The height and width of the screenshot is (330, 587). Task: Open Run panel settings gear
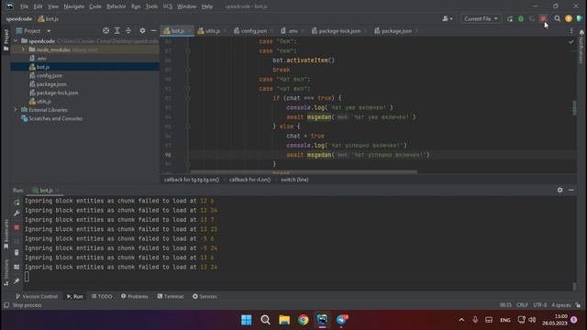(x=559, y=190)
